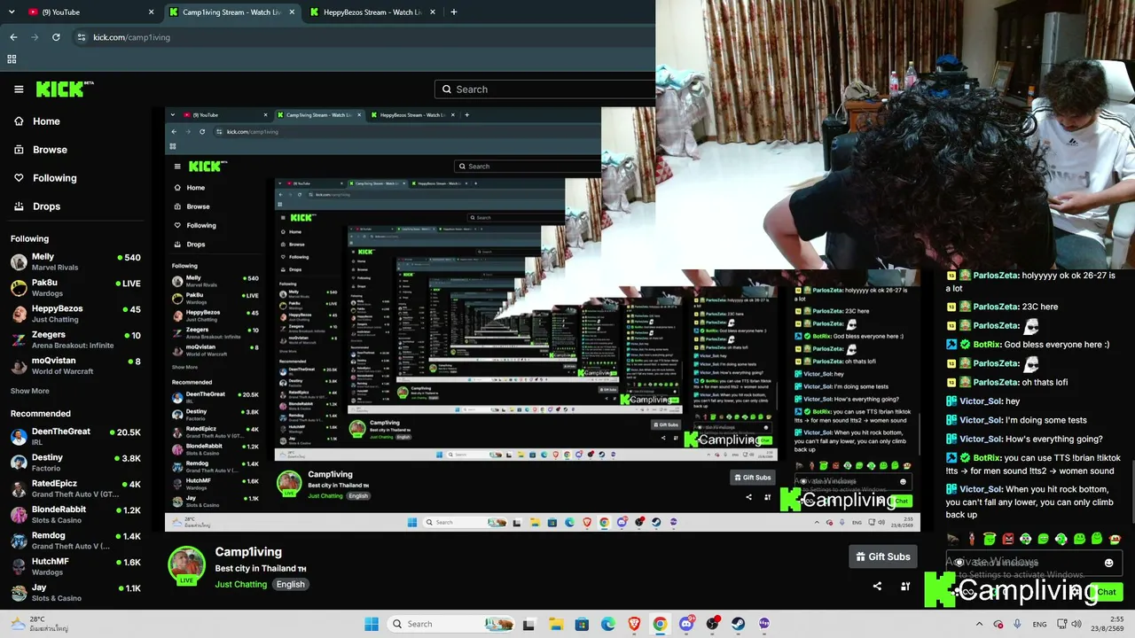View site information icon in address bar
This screenshot has width=1135, height=638.
pyautogui.click(x=82, y=37)
